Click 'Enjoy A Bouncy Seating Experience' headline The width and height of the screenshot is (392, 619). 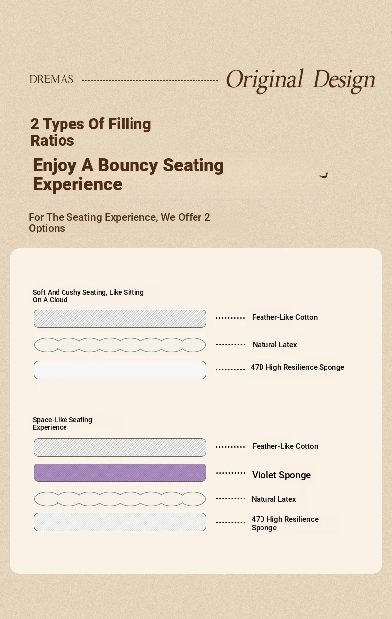(x=129, y=175)
